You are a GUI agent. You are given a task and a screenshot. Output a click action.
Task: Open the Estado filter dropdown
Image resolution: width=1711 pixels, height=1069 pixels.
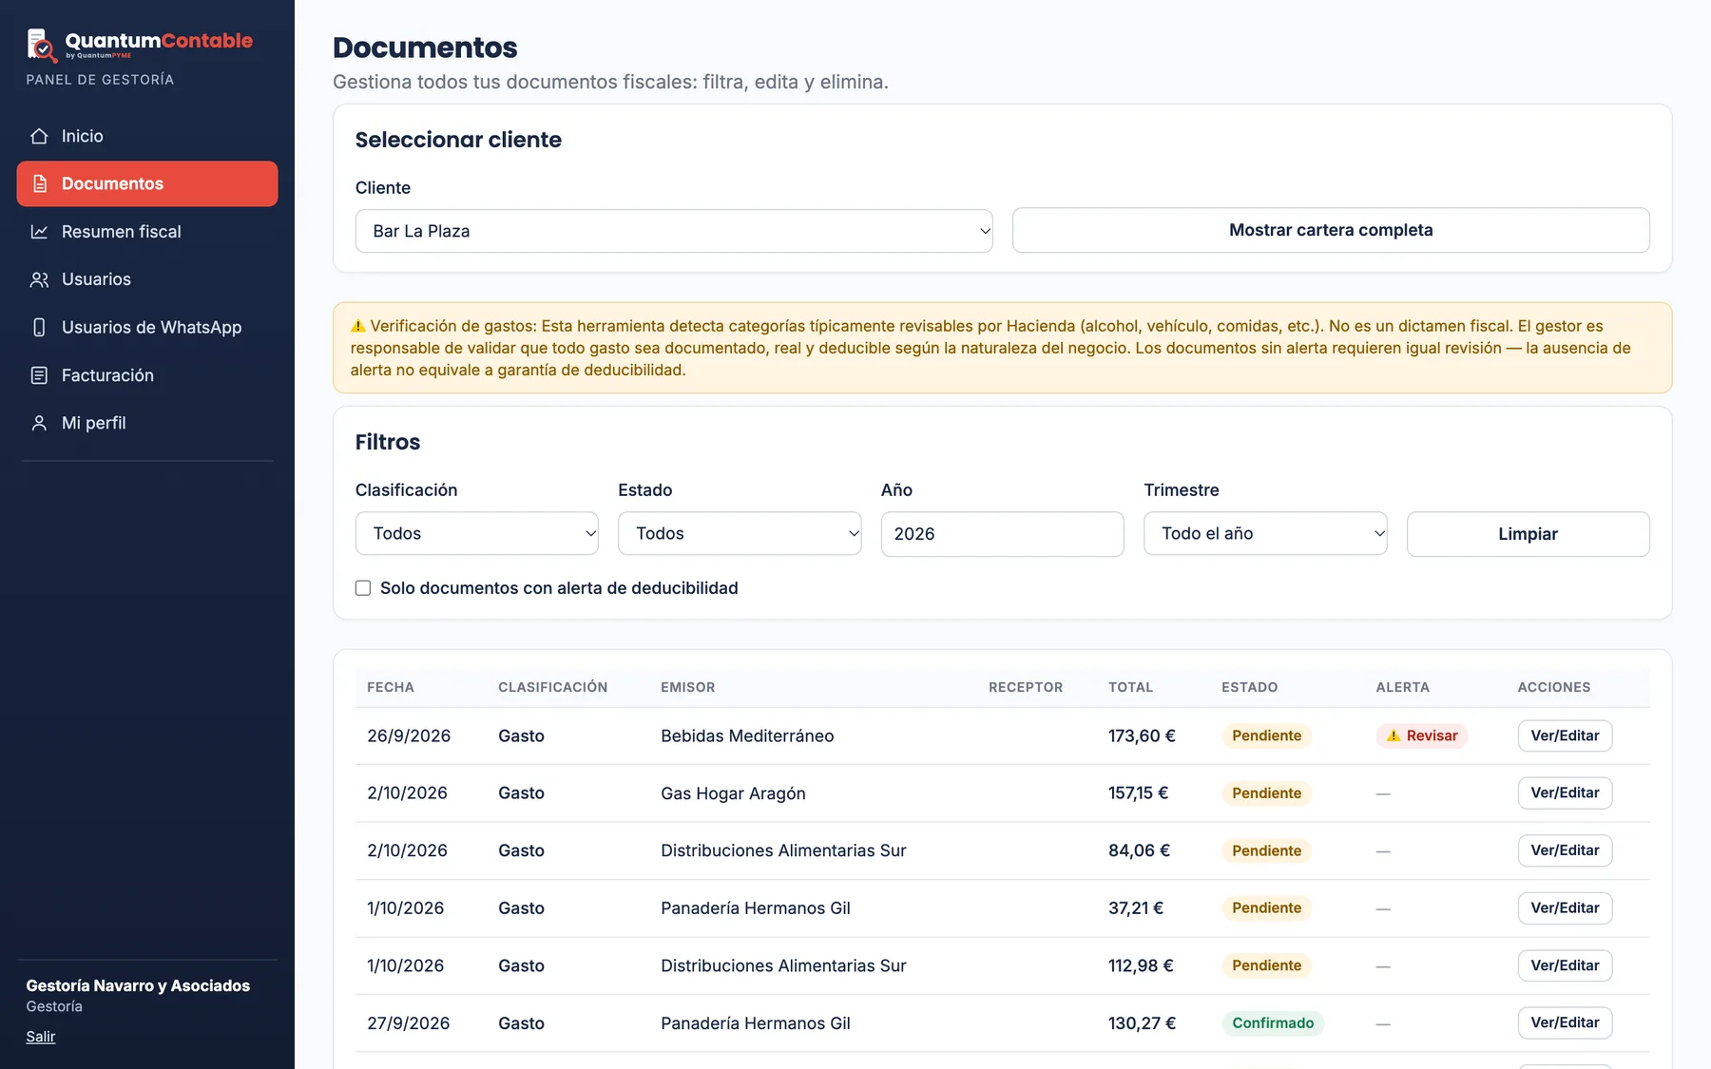tap(740, 533)
